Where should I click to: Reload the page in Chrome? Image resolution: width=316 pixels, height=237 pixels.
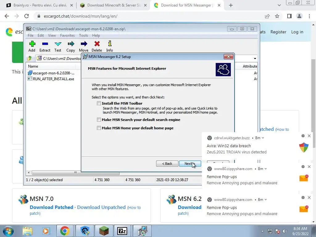(x=27, y=16)
